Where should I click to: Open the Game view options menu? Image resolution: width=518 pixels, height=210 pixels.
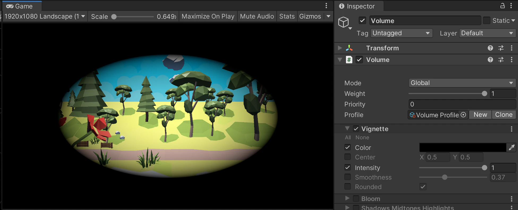pyautogui.click(x=326, y=6)
